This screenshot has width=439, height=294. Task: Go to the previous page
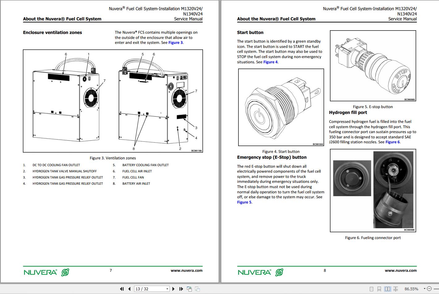pos(129,289)
